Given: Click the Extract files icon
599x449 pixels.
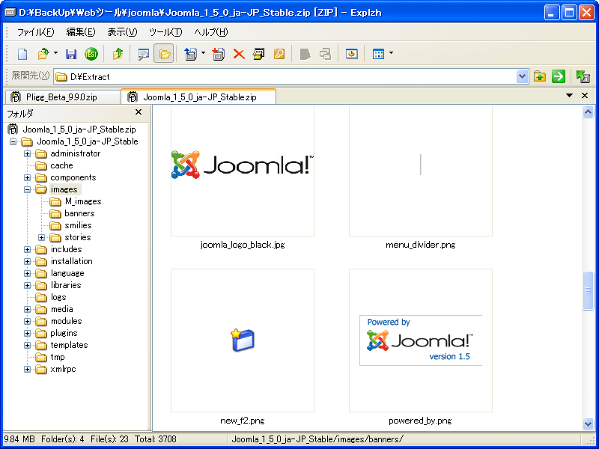Looking at the screenshot, I should click(x=191, y=54).
